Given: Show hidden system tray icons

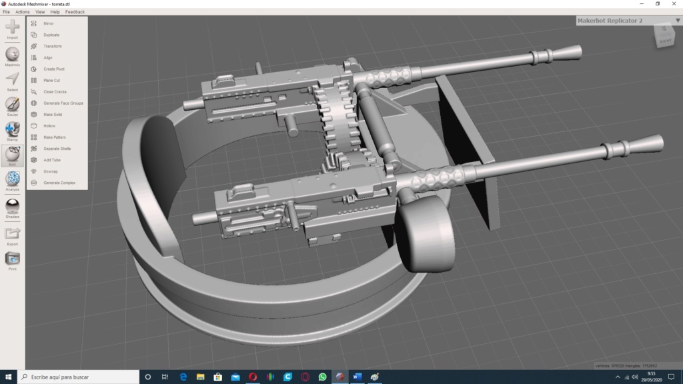Looking at the screenshot, I should 618,377.
